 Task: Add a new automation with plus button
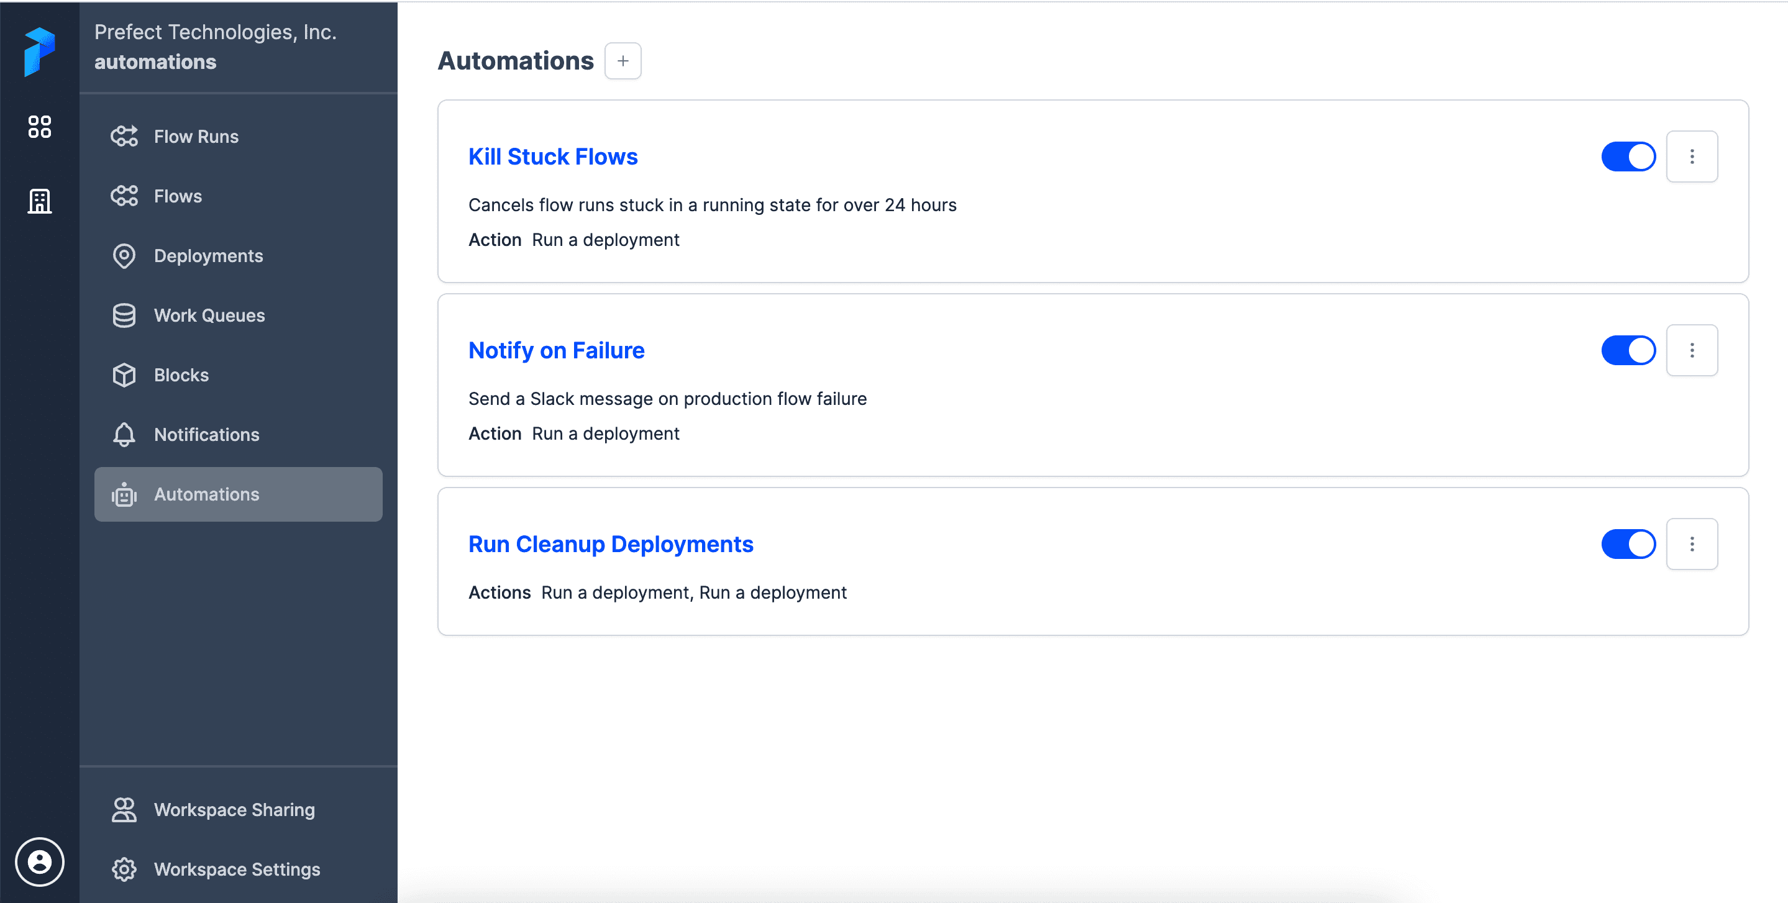coord(623,61)
